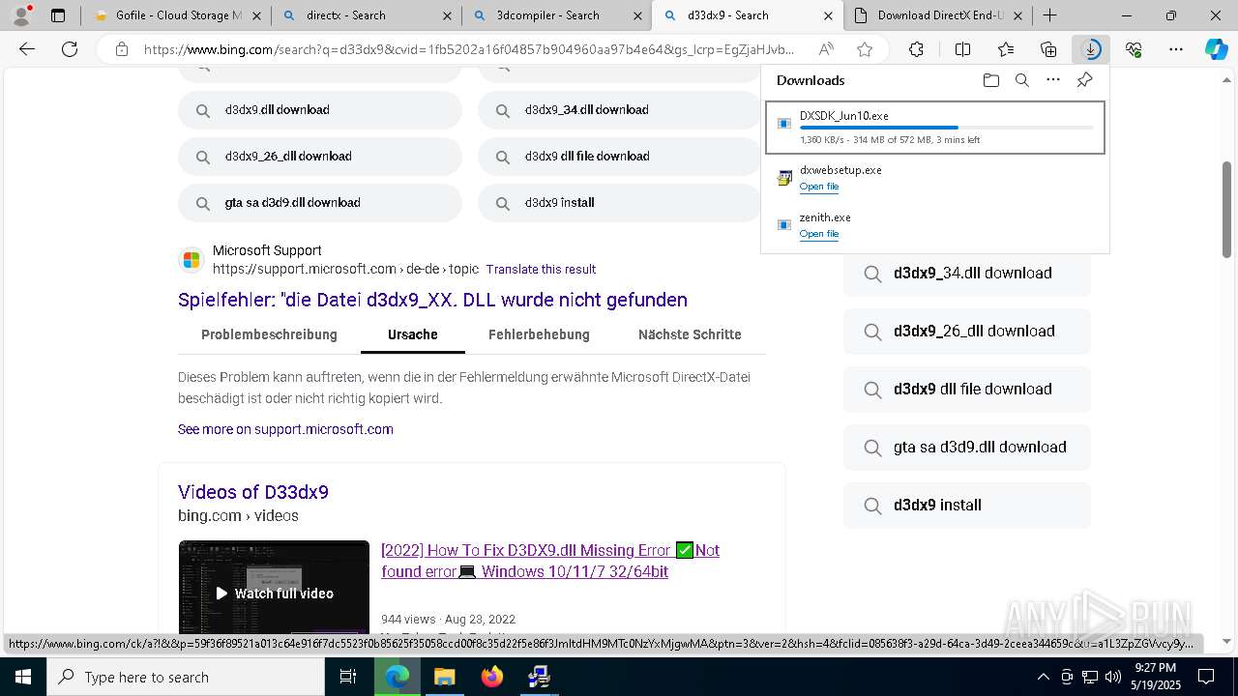Close the directx Search tab
The height and width of the screenshot is (696, 1238).
click(x=446, y=15)
